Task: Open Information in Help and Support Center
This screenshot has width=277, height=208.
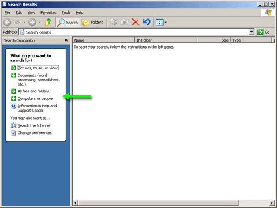Action: pos(37,108)
